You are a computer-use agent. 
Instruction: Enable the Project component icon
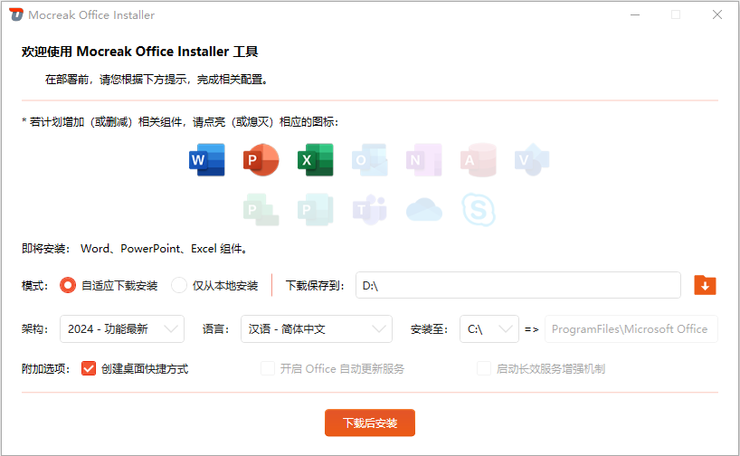(x=261, y=210)
